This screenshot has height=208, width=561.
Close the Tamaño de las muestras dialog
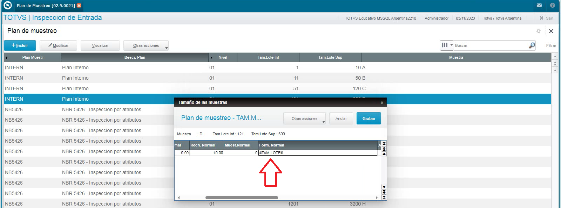382,102
